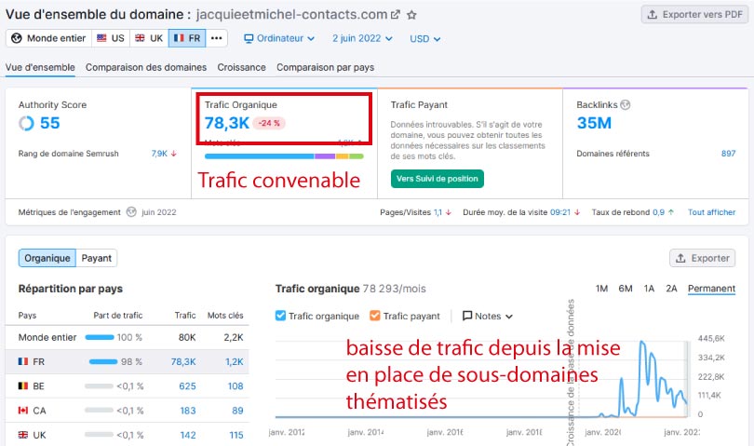Open the Ordinateur device dropdown
The height and width of the screenshot is (446, 754).
(x=279, y=38)
